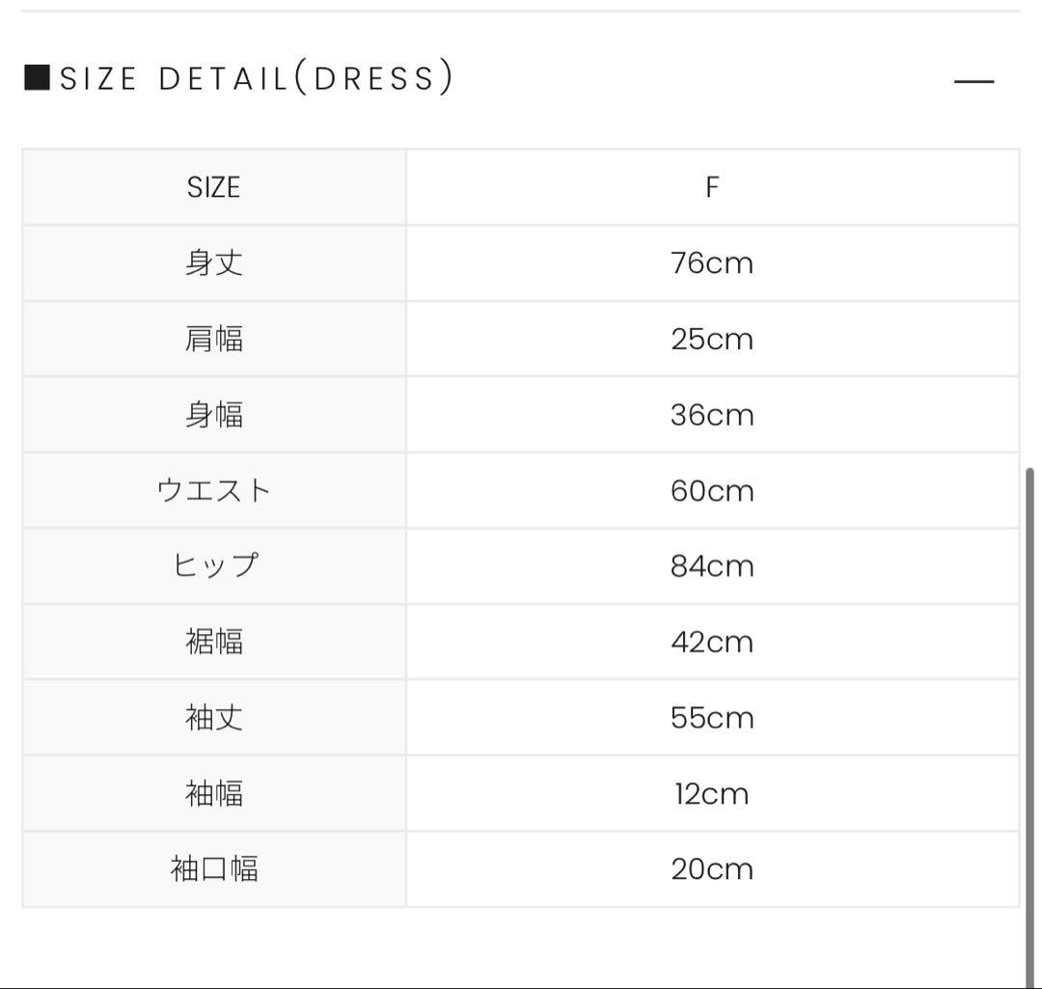1042x989 pixels.
Task: Select the SIZE header cell
Action: pyautogui.click(x=214, y=187)
